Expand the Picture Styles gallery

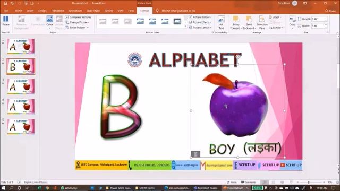[x=185, y=27]
